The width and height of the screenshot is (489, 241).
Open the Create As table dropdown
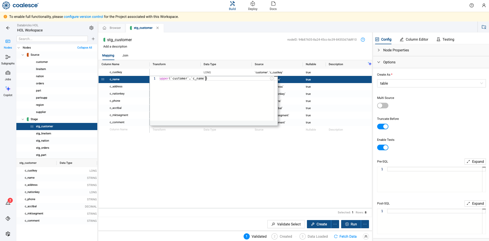(431, 83)
